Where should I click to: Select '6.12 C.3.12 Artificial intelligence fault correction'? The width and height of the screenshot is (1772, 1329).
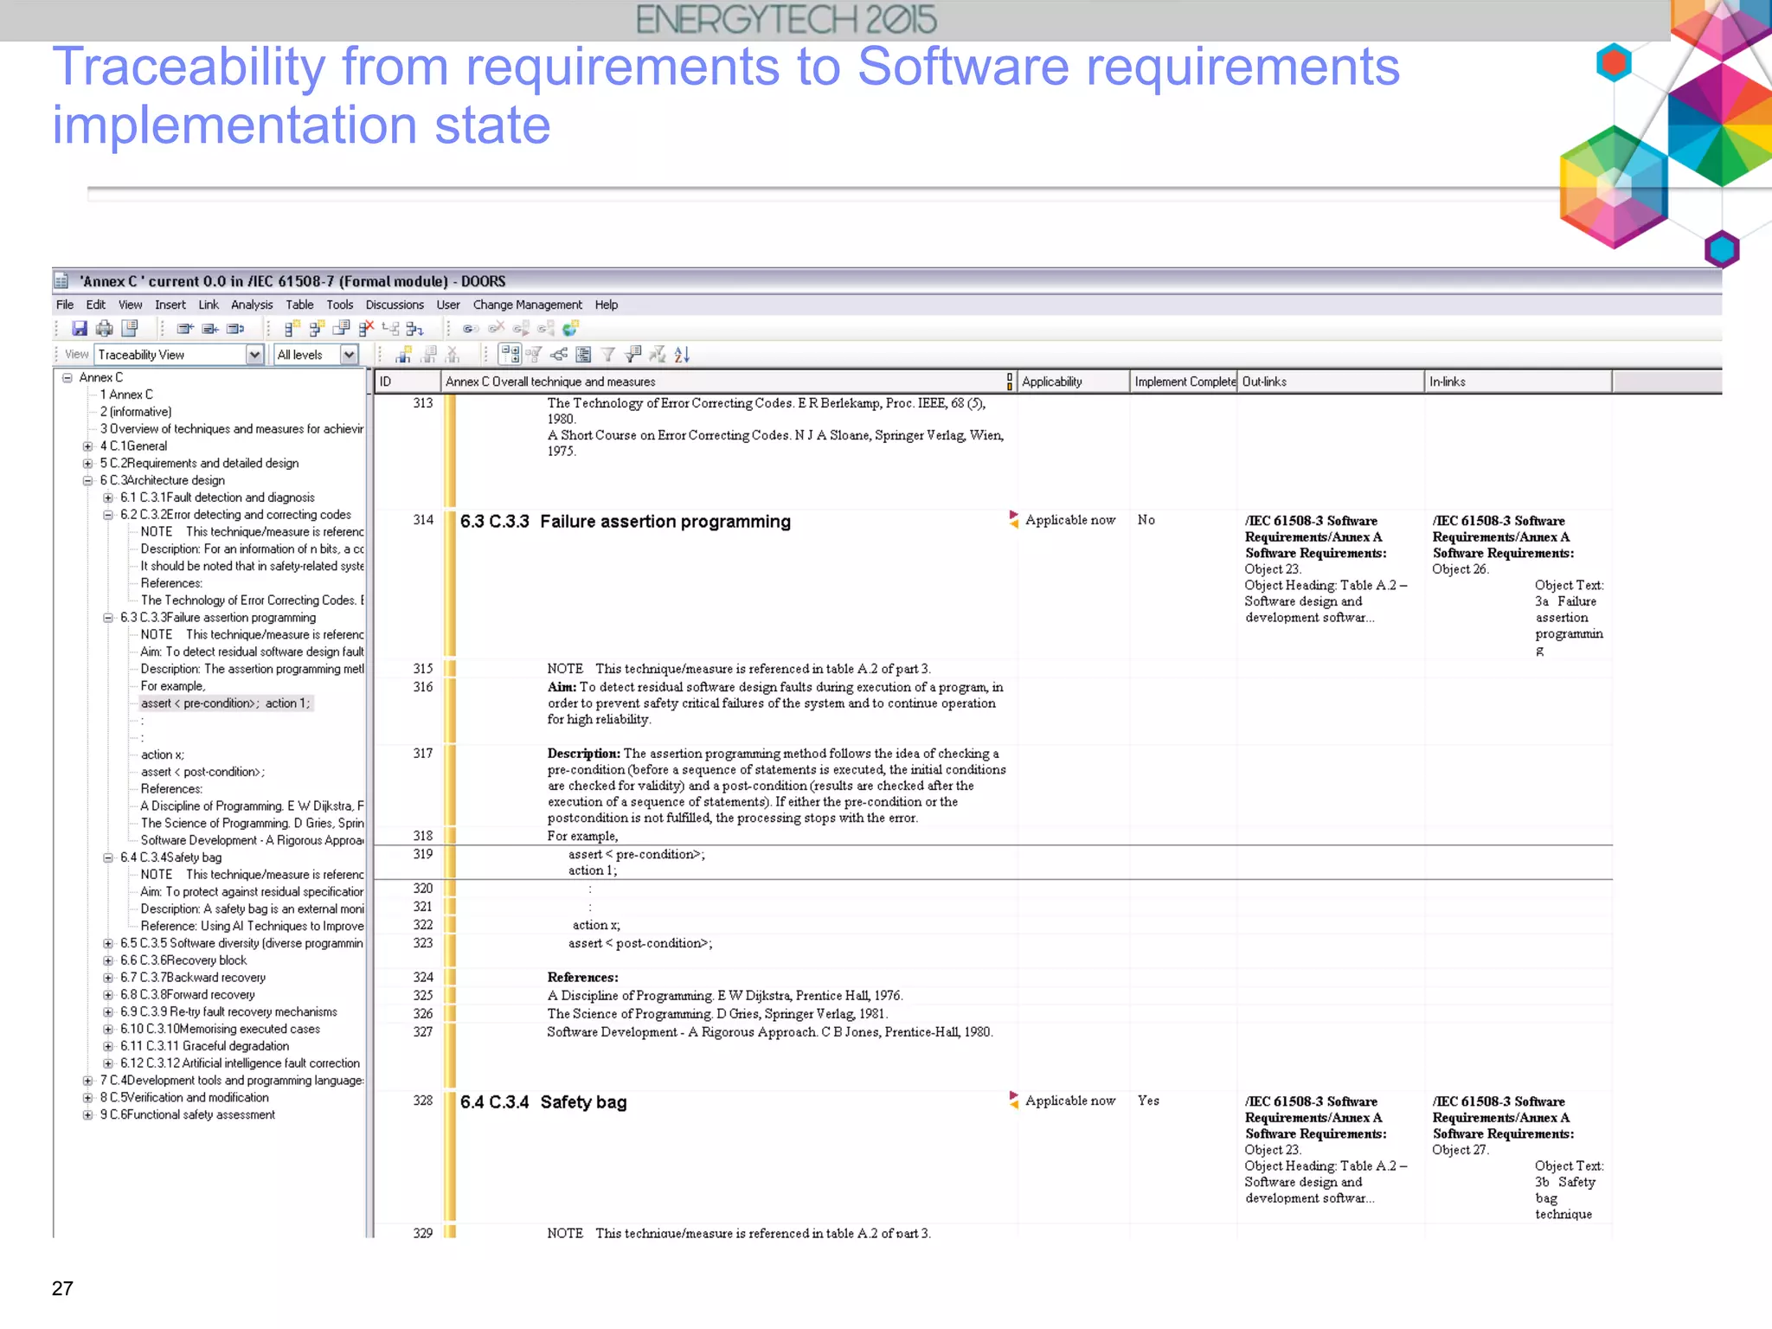coord(240,1063)
